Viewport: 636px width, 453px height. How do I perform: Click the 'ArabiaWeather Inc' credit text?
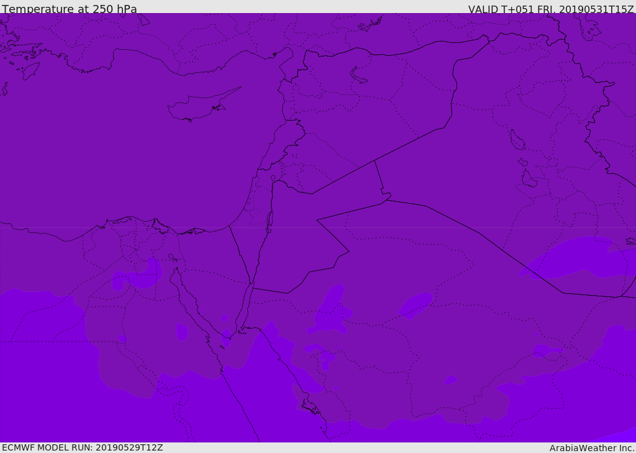click(x=591, y=448)
